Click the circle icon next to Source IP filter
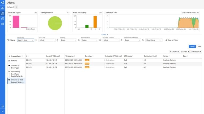204x114 pixels. [x=121, y=40]
